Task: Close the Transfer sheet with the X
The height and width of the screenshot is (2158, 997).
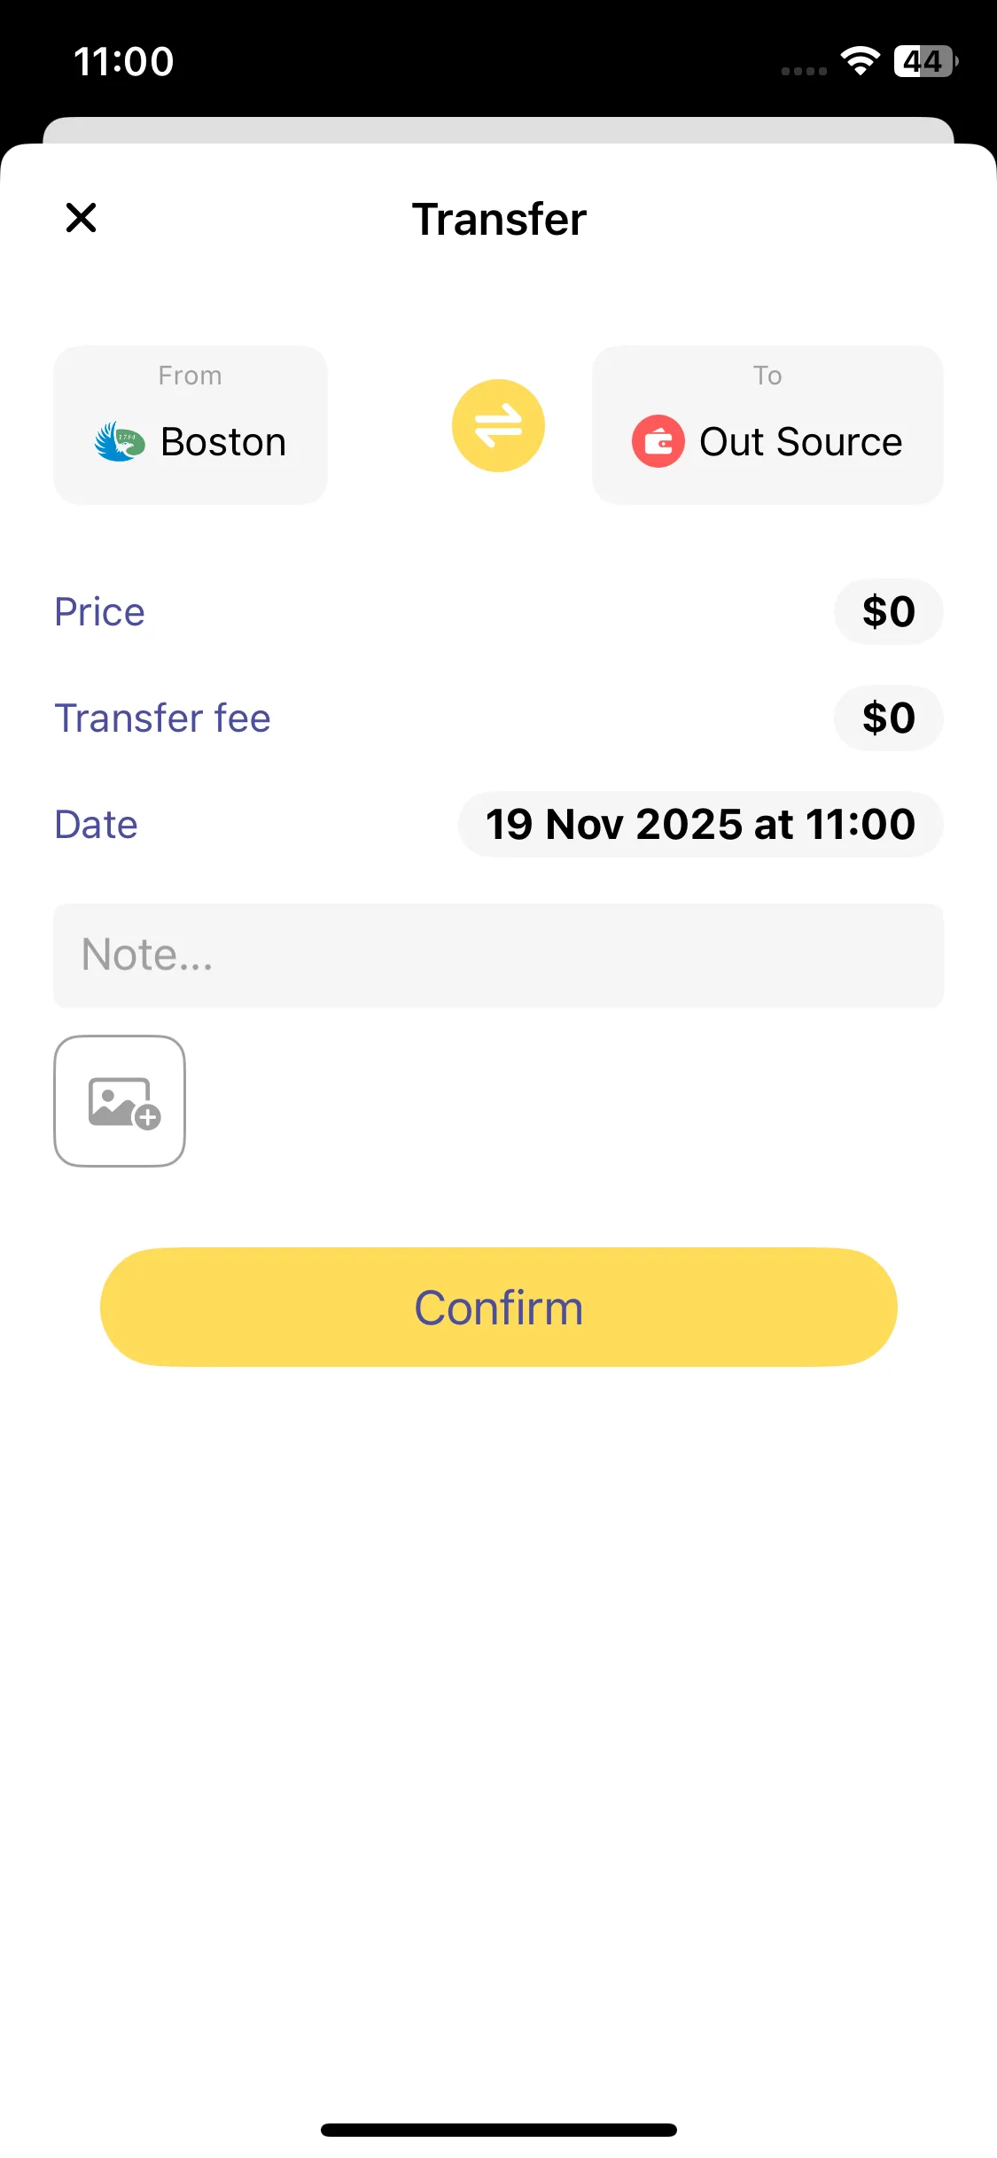Action: [81, 218]
